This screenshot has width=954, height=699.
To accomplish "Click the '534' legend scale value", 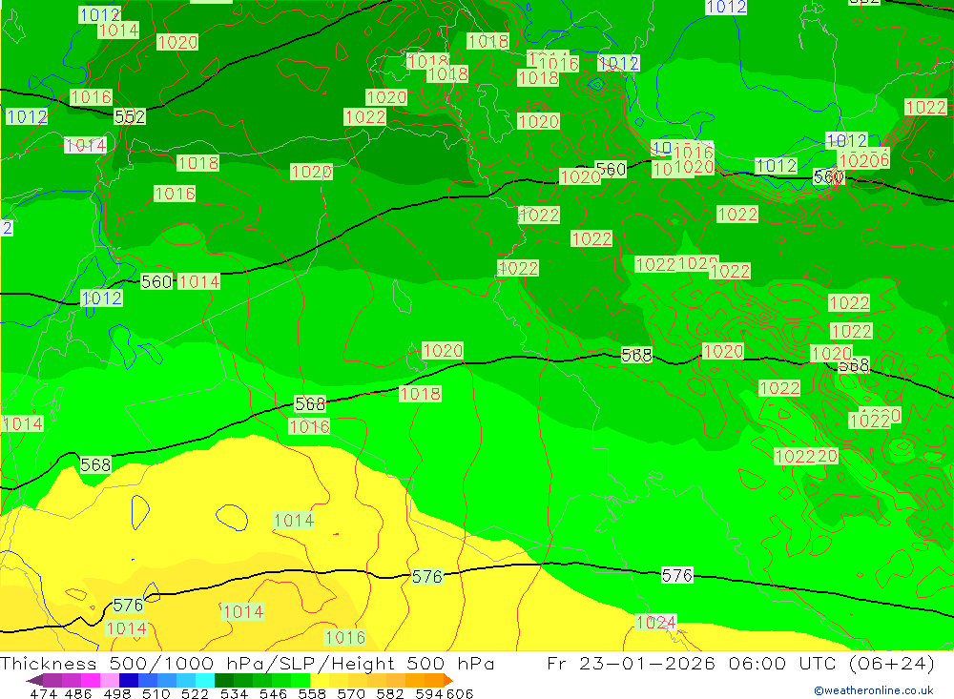I will coord(235,693).
